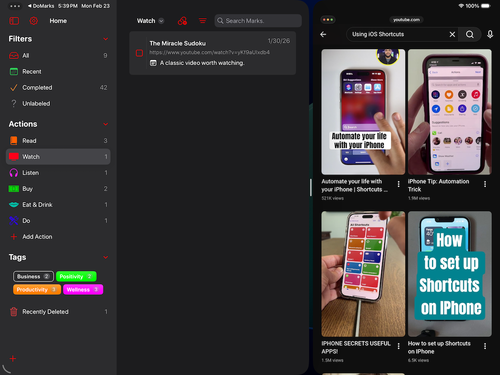Viewport: 500px width, 375px height.
Task: Open Recently Deleted items
Action: [x=45, y=312]
